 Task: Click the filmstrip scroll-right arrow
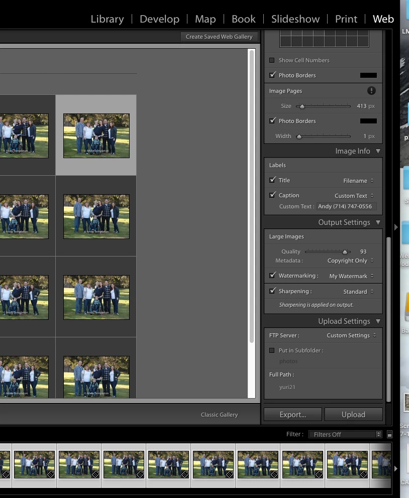395,468
